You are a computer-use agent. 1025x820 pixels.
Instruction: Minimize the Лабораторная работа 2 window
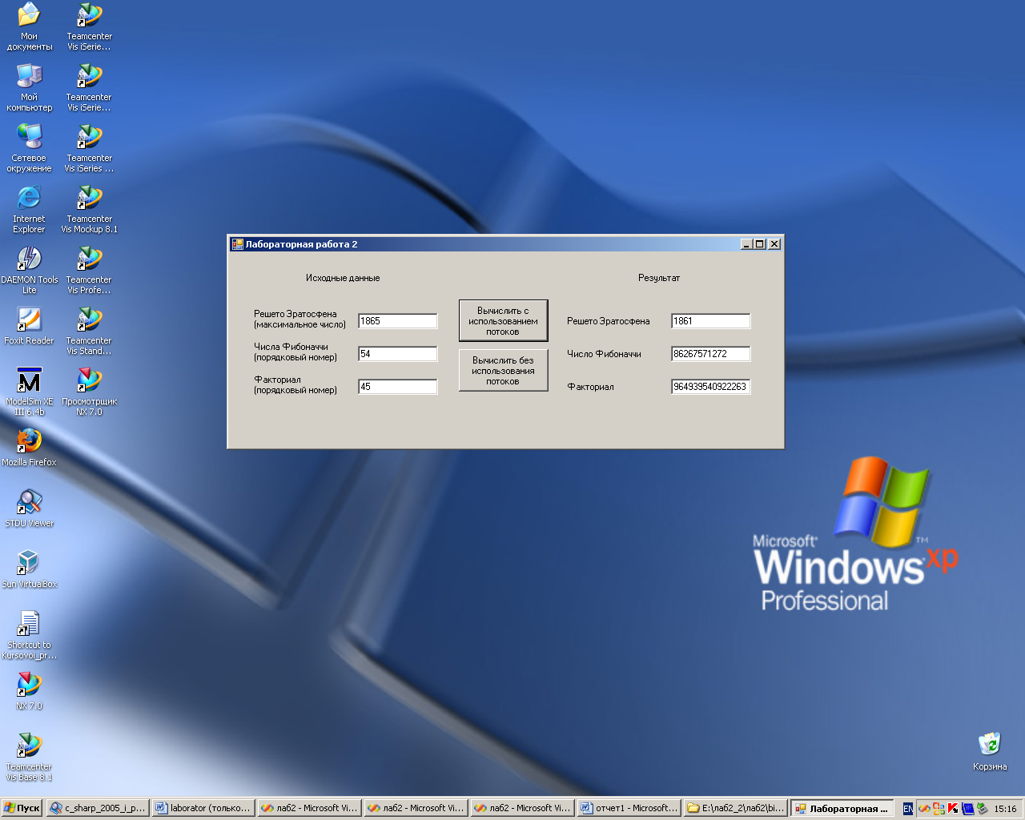(746, 244)
